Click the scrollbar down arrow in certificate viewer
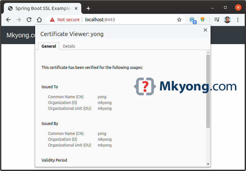The height and width of the screenshot is (171, 246). coord(208,164)
